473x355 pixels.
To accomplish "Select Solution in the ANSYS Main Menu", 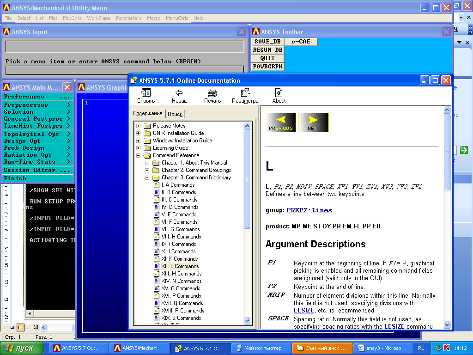I will (37, 112).
